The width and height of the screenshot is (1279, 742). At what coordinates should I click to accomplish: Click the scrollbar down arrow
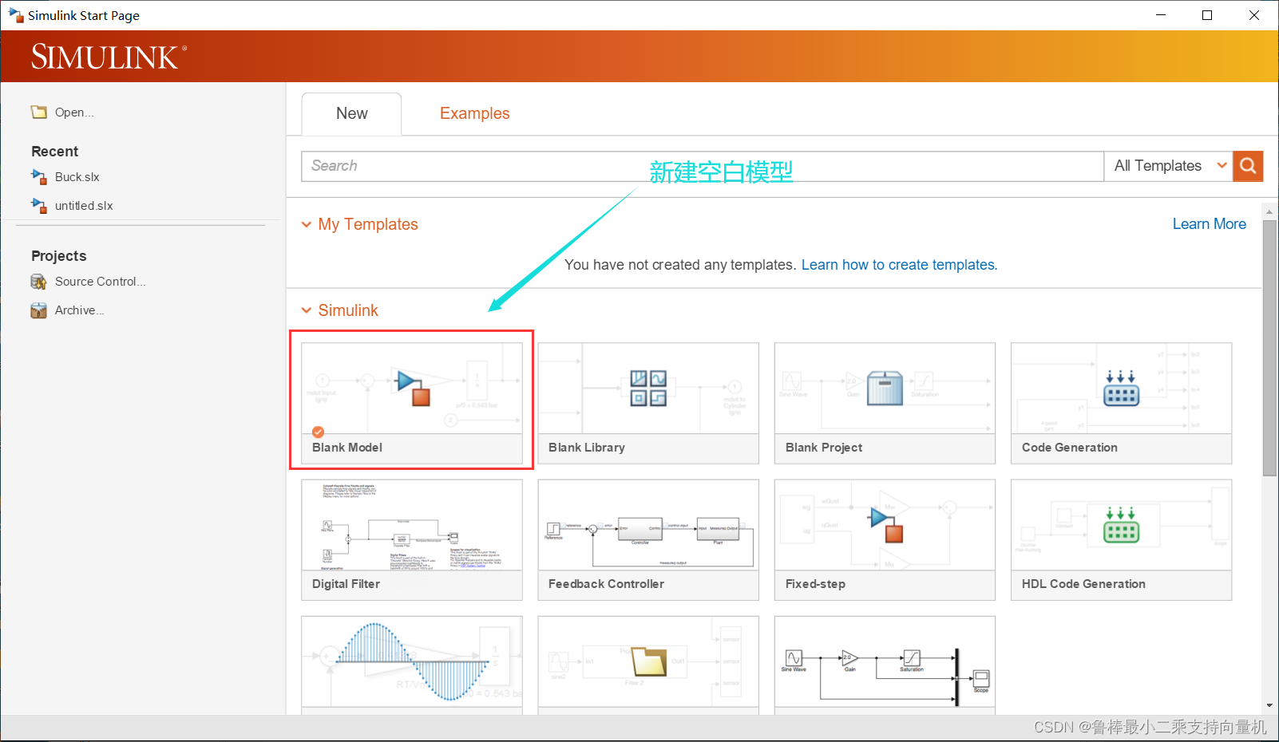(1269, 706)
